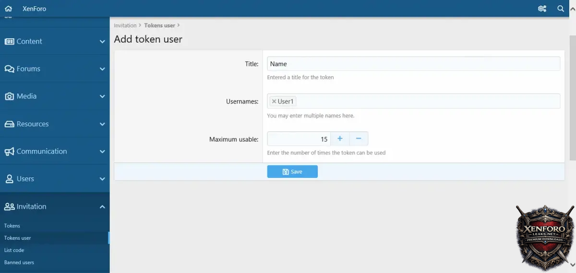This screenshot has width=576, height=273.
Task: Increase maximum usable with plus button
Action: (x=340, y=139)
